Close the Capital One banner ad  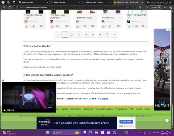click(x=167, y=120)
